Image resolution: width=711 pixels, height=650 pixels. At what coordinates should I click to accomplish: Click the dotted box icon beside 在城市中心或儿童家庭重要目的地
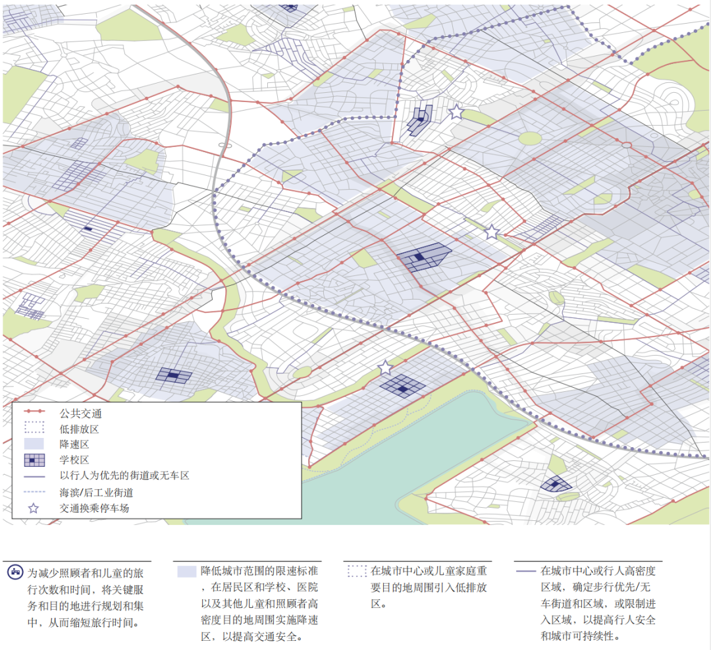pos(357,570)
